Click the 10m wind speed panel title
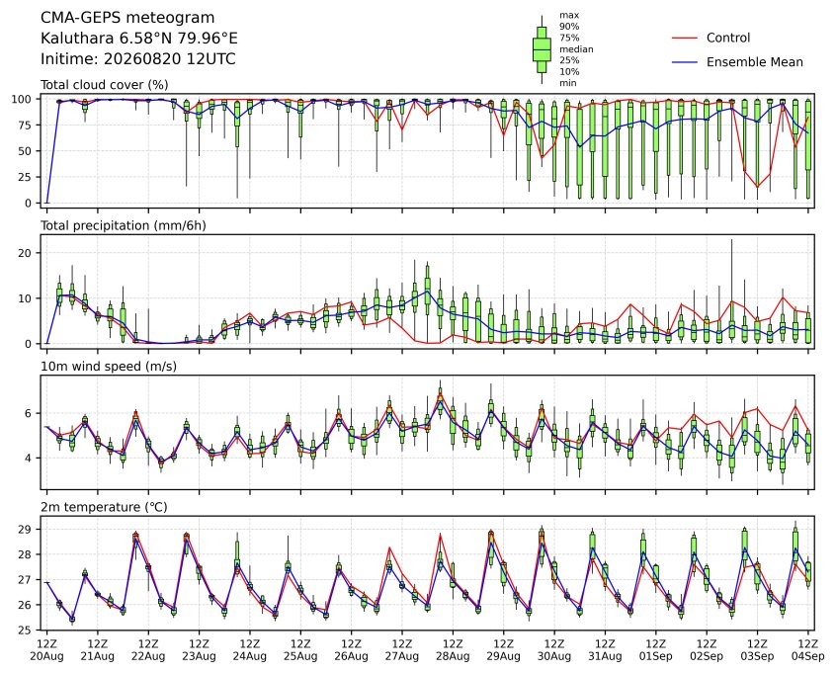The image size is (836, 673). (x=109, y=367)
